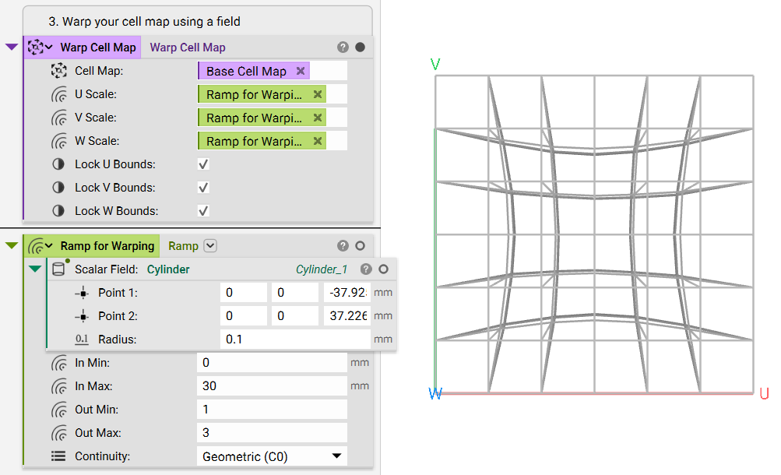The height and width of the screenshot is (475, 781).
Task: Open help for the Cylinder block
Action: (x=366, y=269)
